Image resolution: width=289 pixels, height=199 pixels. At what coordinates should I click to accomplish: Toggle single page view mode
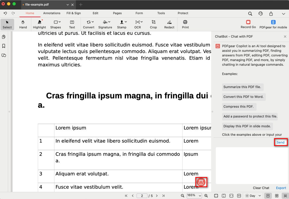(x=268, y=196)
